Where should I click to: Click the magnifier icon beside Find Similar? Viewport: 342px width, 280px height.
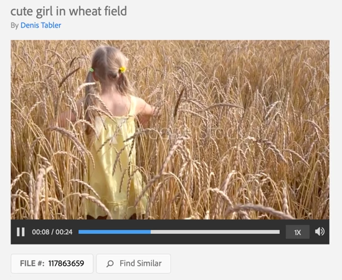click(x=110, y=264)
